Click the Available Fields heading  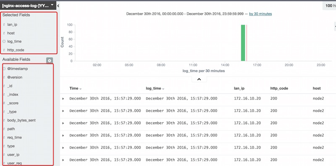click(x=16, y=59)
